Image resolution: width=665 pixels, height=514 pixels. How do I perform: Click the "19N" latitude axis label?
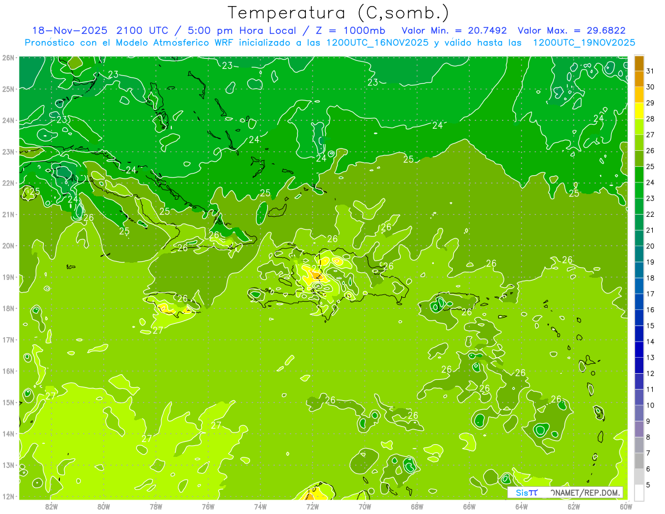pyautogui.click(x=8, y=277)
